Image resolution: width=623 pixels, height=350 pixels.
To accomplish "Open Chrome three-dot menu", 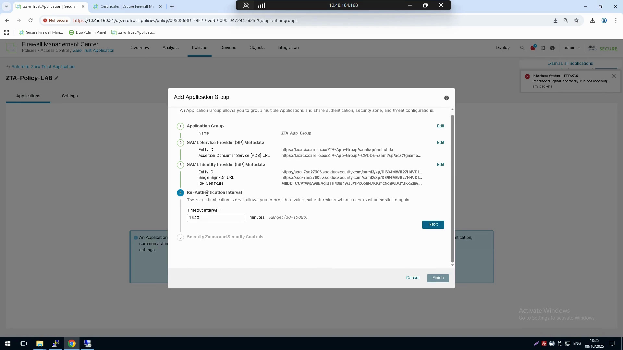I will click(x=616, y=20).
